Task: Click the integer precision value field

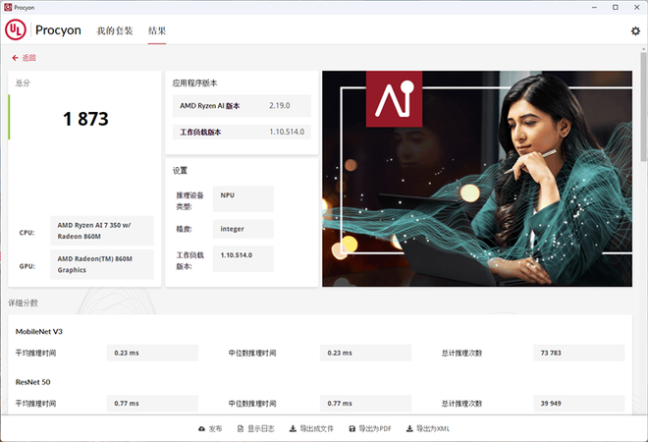Action: tap(242, 229)
